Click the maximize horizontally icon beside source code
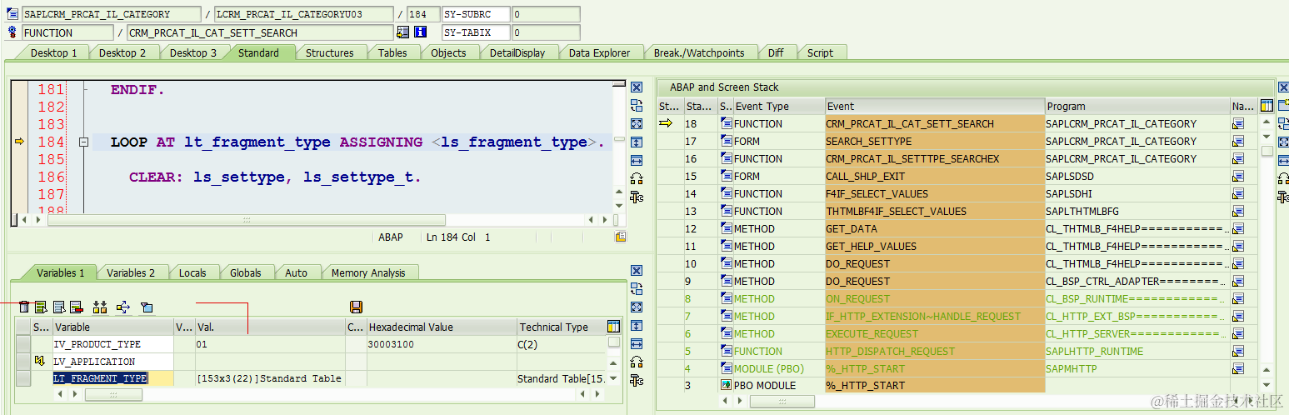Screen dimensions: 1289x415 [637, 160]
